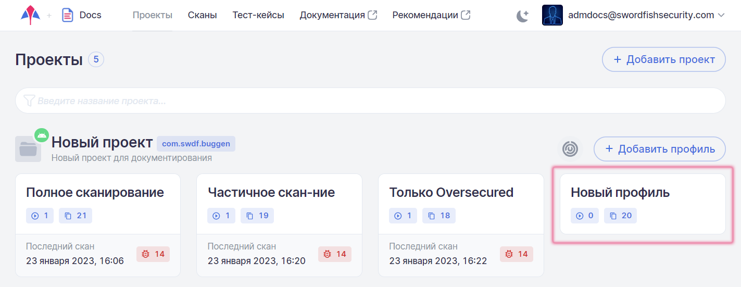
Task: Open the Проекты tab
Action: [153, 15]
